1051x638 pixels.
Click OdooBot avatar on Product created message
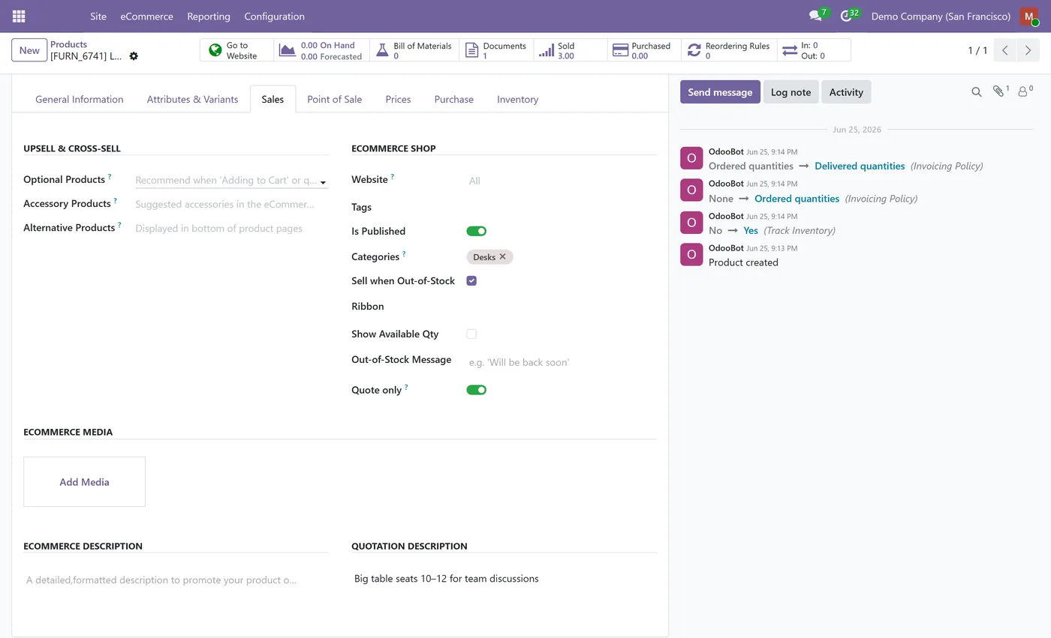tap(691, 254)
